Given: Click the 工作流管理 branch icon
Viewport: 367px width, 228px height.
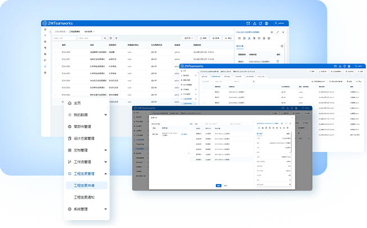Looking at the screenshot, I should [69, 162].
